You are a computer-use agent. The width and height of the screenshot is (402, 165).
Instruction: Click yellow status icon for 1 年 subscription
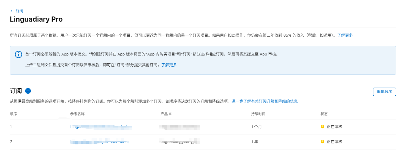(323, 142)
